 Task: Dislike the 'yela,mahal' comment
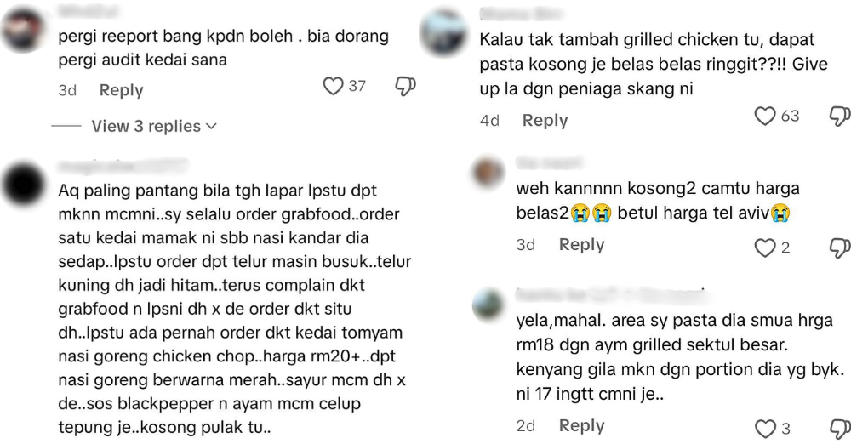click(841, 429)
